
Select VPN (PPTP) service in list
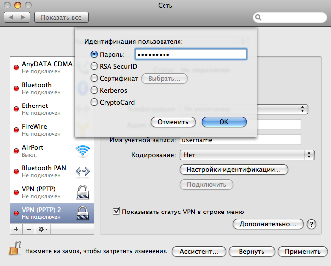(x=52, y=192)
